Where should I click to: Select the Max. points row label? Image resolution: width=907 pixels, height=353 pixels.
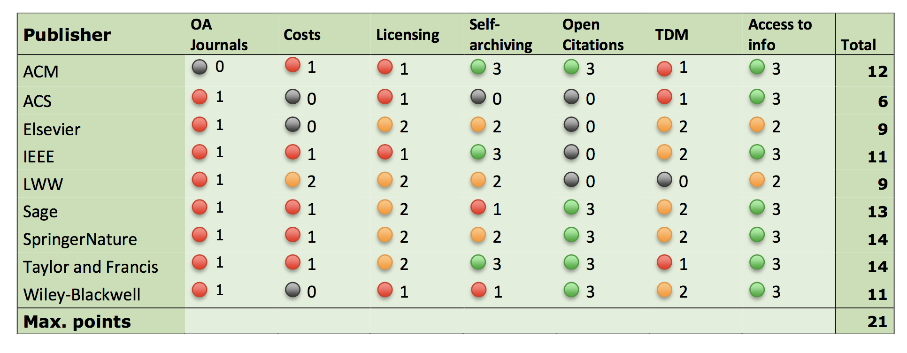click(77, 322)
